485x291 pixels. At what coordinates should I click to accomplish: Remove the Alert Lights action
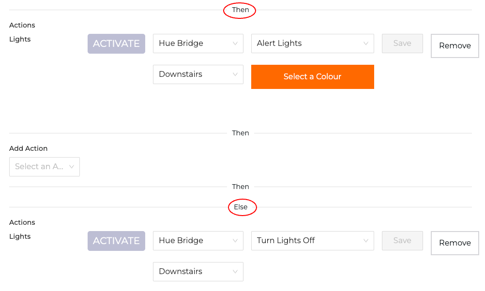tap(455, 46)
